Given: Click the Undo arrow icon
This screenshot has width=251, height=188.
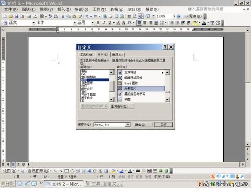Looking at the screenshot, I should click(x=87, y=16).
